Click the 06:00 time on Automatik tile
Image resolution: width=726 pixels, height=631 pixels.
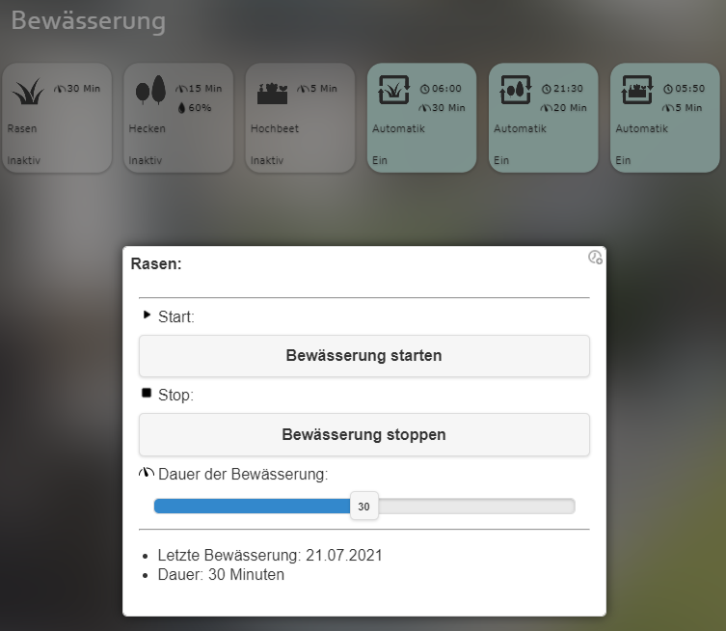(x=446, y=89)
